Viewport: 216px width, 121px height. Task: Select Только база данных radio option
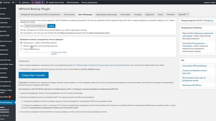pyautogui.click(x=21, y=49)
